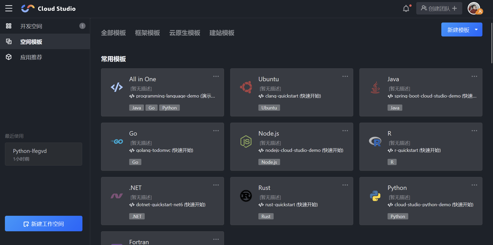Open recent workspace Python-lfegvd
The height and width of the screenshot is (245, 493).
[43, 154]
